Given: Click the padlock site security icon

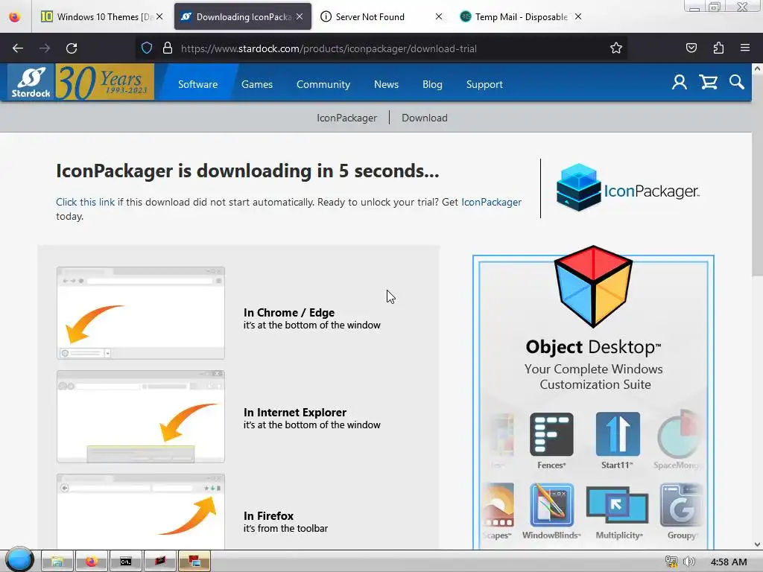Looking at the screenshot, I should 168,48.
